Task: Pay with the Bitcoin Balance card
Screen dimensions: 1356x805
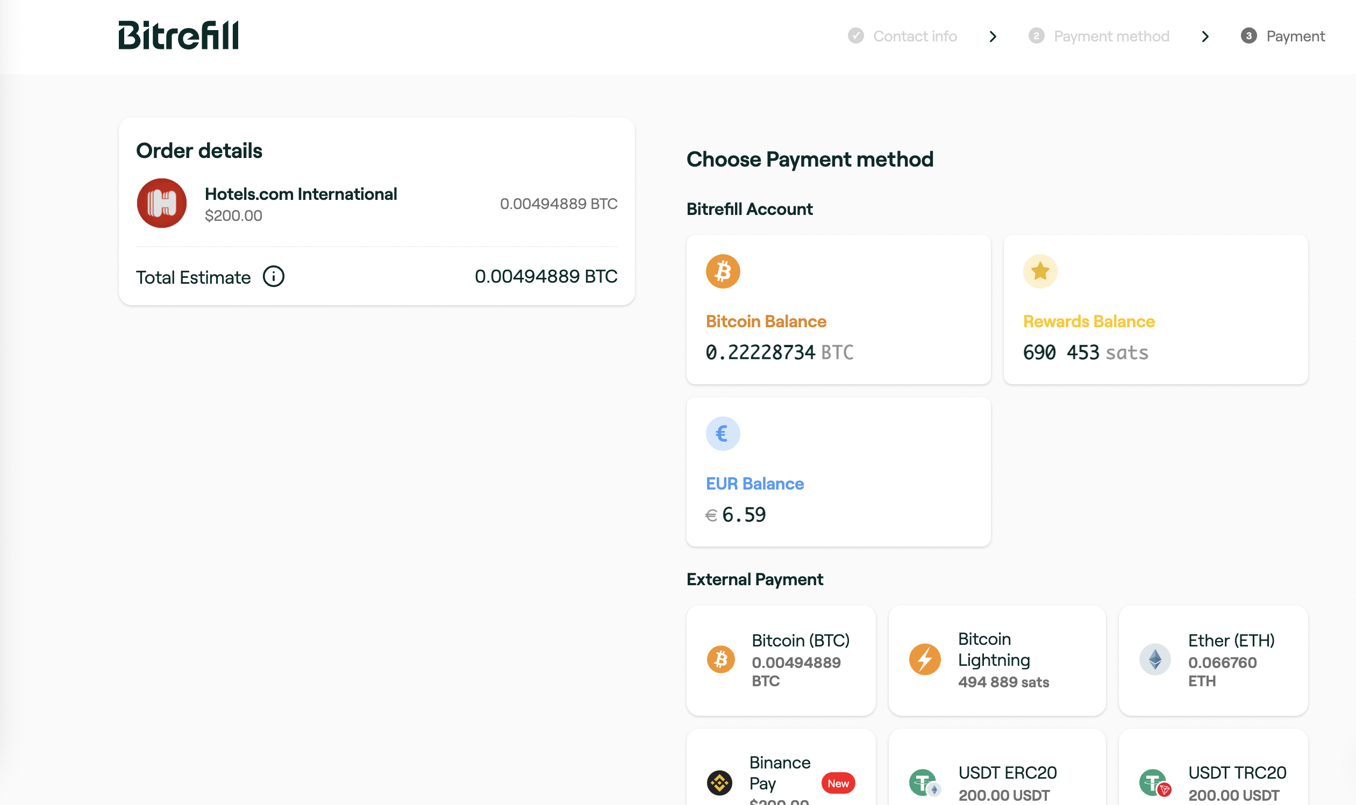Action: [838, 310]
